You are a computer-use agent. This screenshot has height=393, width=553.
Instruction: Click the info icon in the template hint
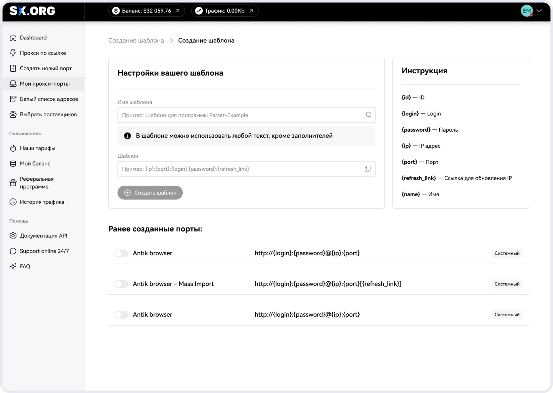point(127,136)
